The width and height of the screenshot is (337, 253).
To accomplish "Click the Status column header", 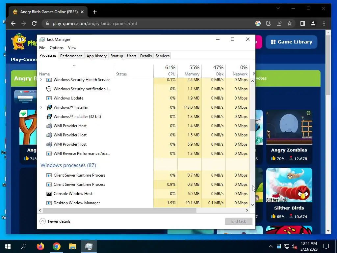I will point(134,71).
